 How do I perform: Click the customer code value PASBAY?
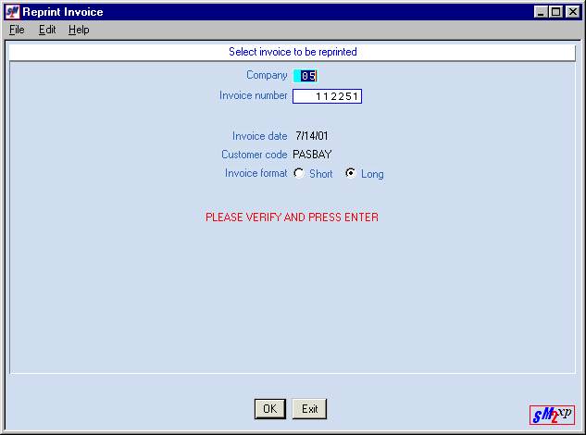tap(312, 155)
